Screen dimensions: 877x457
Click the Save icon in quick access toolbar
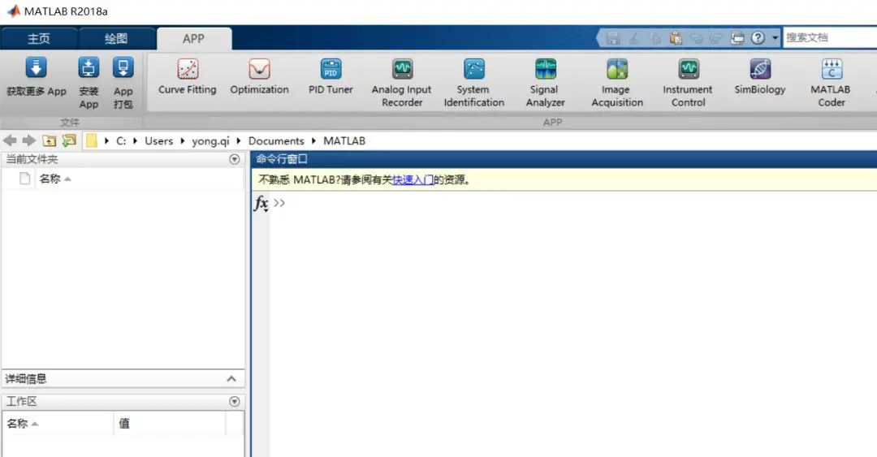(x=613, y=38)
